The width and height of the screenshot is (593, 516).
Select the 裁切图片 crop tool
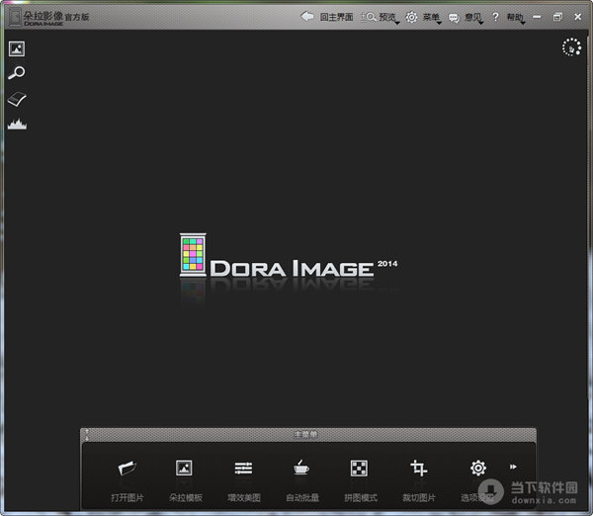pos(419,480)
